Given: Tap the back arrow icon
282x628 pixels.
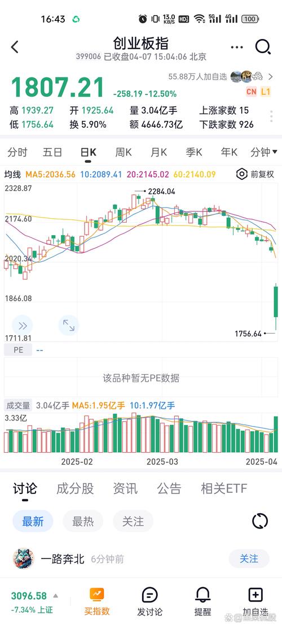Looking at the screenshot, I should tap(15, 47).
